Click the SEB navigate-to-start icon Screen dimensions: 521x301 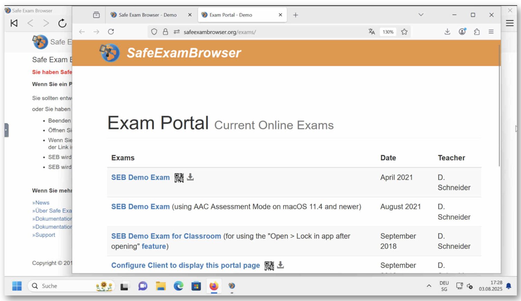14,23
